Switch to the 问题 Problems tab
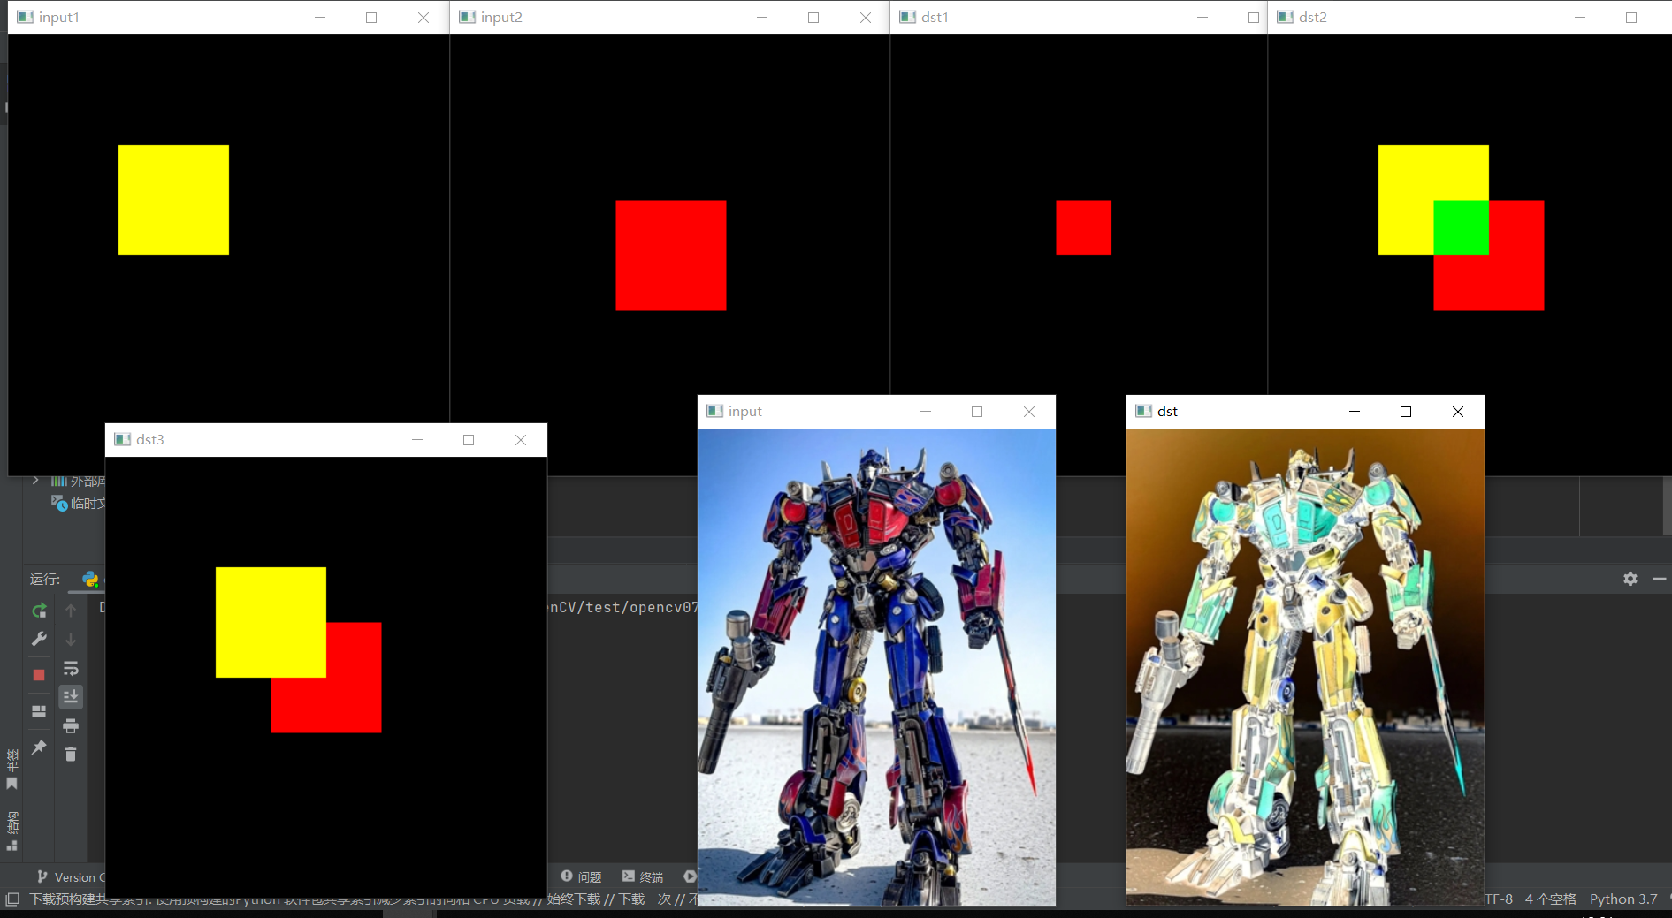This screenshot has width=1672, height=918. click(590, 876)
